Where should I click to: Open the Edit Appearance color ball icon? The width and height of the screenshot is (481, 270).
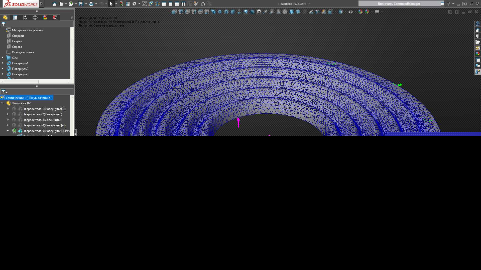360,12
